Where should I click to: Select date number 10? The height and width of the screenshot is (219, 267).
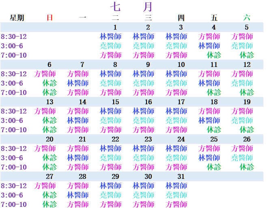point(181,64)
